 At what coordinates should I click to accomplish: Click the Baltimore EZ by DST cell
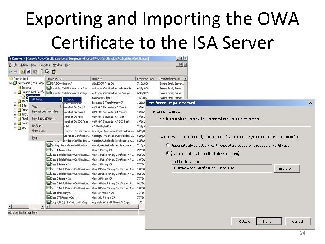click(x=103, y=98)
